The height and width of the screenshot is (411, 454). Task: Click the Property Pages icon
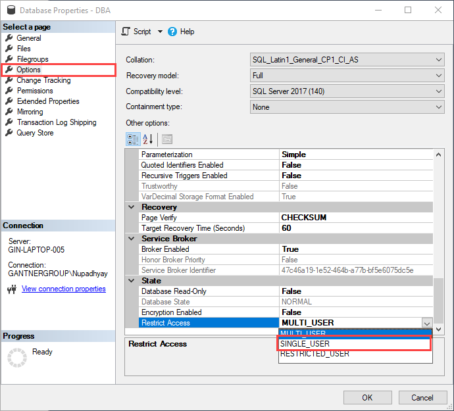tap(167, 139)
